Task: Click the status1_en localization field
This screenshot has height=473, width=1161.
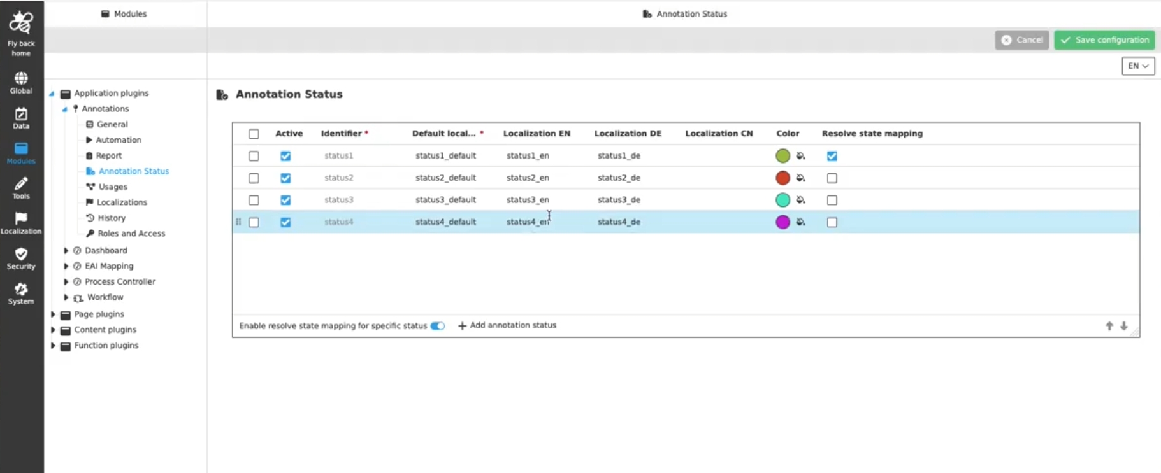Action: click(528, 156)
